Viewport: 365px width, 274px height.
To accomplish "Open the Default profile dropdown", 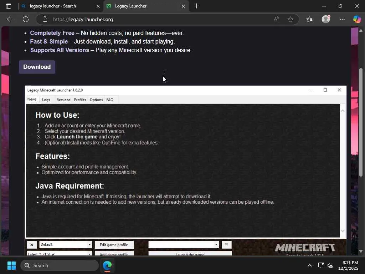I will click(x=66, y=244).
